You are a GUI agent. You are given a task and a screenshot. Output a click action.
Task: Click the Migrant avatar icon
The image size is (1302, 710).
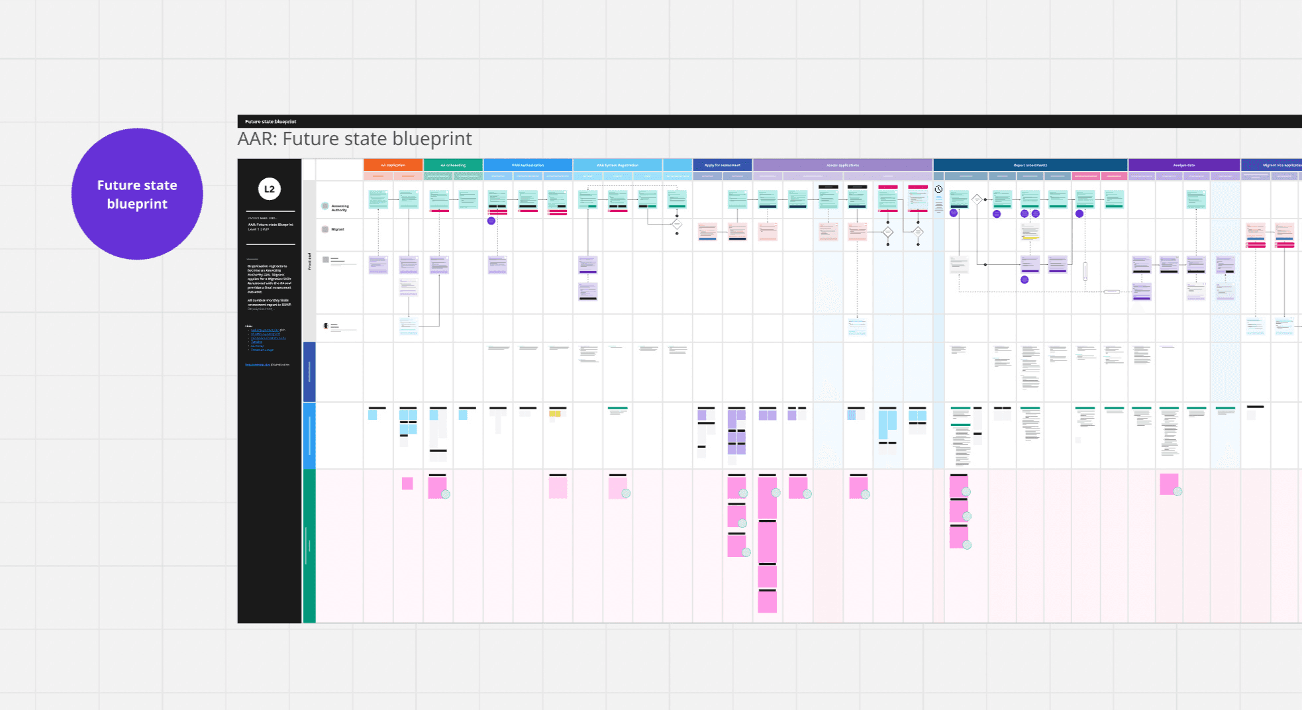(325, 229)
